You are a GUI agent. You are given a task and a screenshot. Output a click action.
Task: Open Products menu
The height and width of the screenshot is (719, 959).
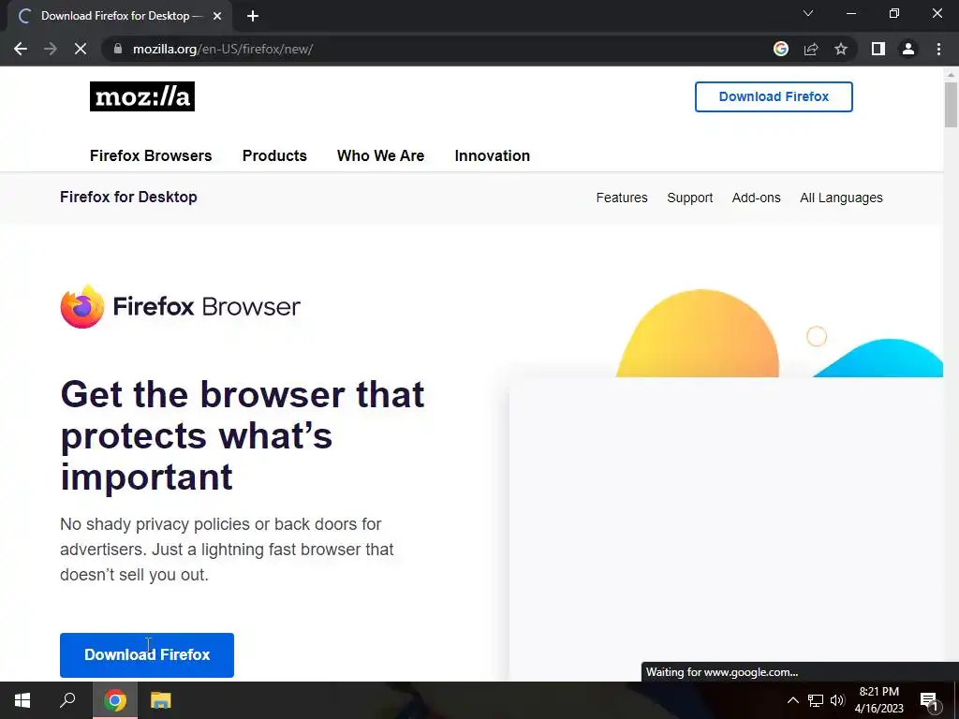(x=274, y=156)
